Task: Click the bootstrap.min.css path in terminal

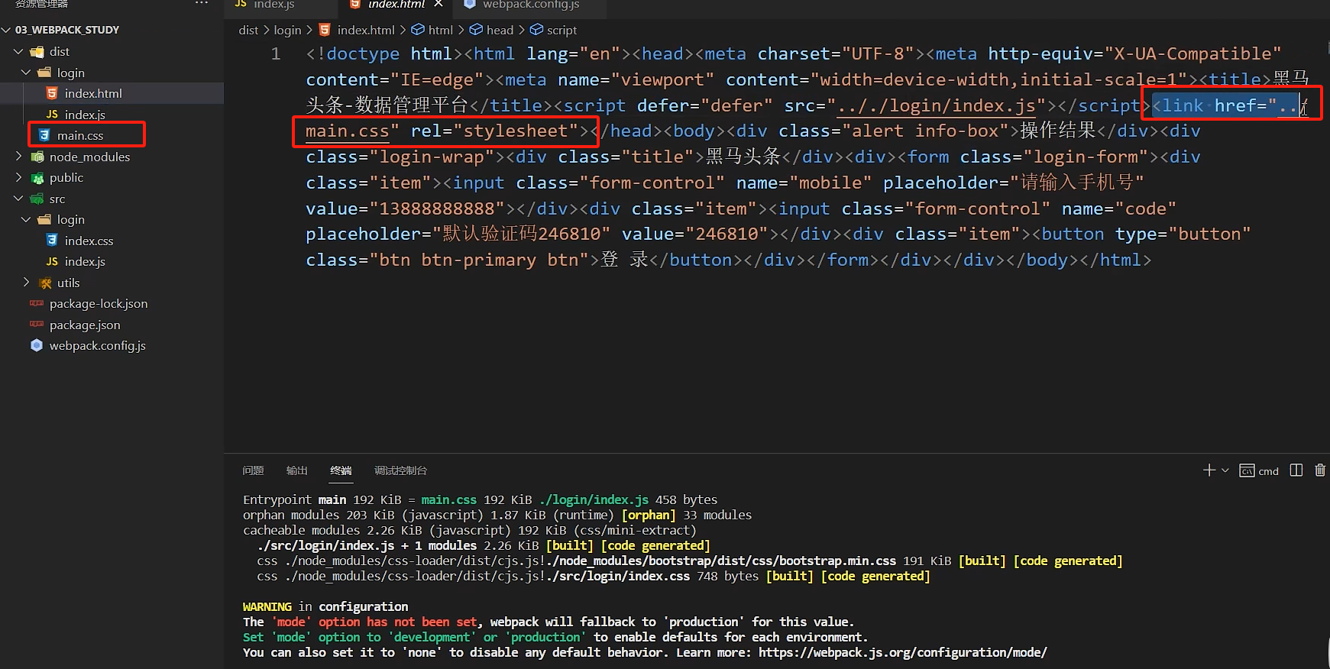Action: [x=722, y=561]
